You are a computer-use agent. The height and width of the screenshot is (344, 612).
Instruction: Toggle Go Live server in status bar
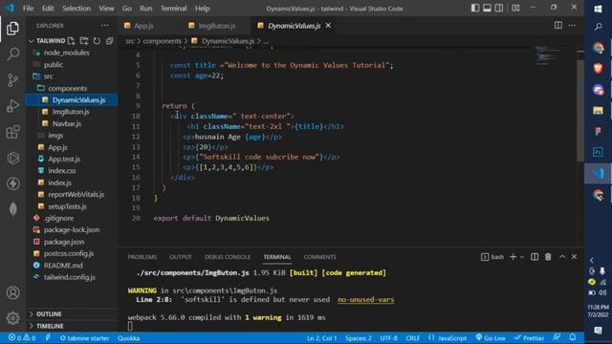click(491, 337)
